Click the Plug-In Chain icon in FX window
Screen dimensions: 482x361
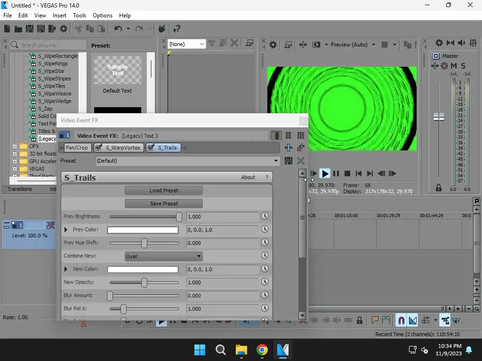[x=289, y=148]
